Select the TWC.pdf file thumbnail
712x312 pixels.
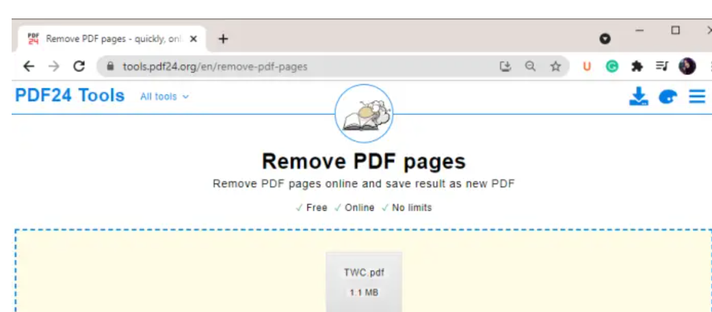click(364, 281)
